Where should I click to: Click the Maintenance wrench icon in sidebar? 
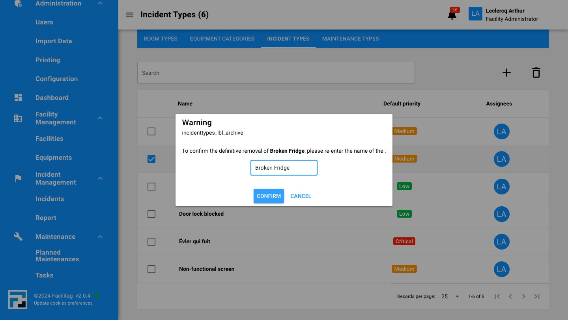[x=18, y=237]
